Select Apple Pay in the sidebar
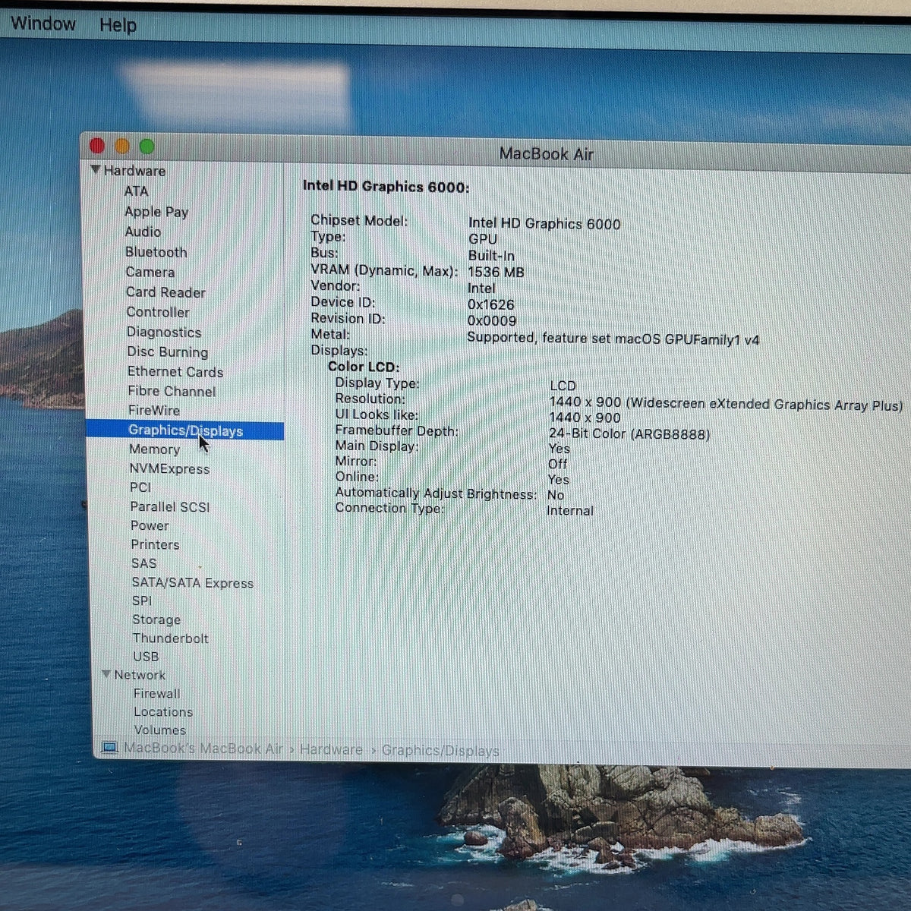The height and width of the screenshot is (911, 911). click(156, 212)
